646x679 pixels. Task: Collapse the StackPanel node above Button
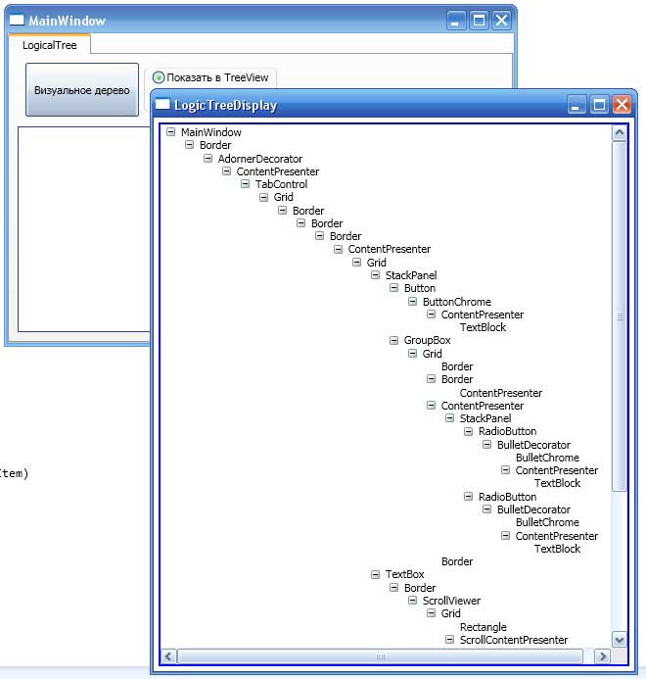pyautogui.click(x=376, y=275)
